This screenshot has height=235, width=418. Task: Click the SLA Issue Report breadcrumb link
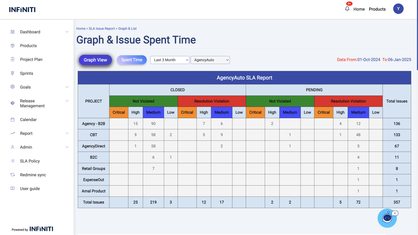(102, 29)
